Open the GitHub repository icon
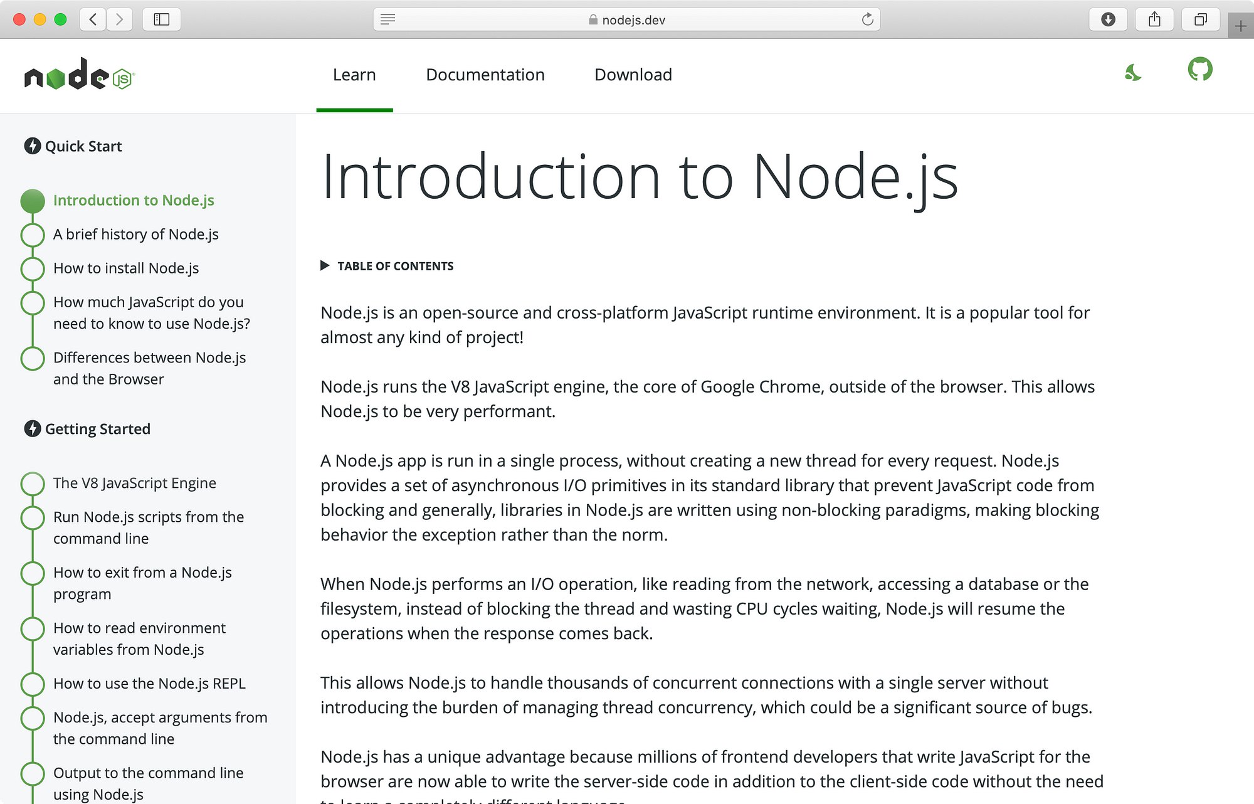 pos(1200,69)
